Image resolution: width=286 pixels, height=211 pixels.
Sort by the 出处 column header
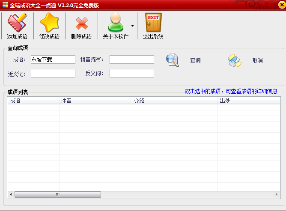point(249,101)
